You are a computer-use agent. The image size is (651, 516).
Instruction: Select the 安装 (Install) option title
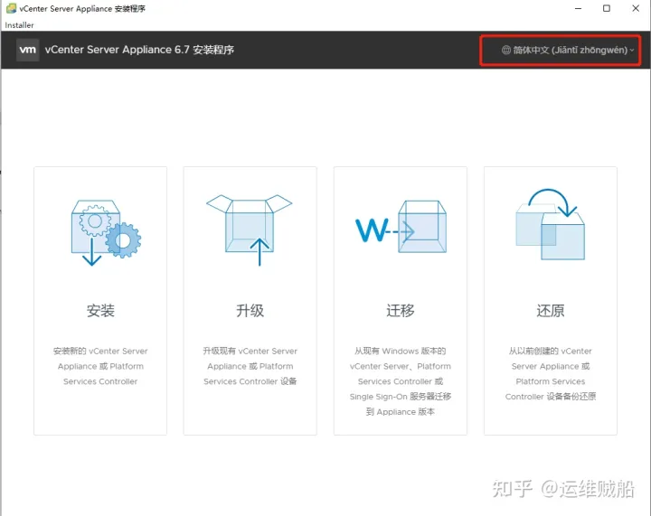(x=100, y=310)
